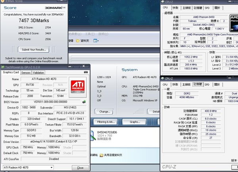
Task: Click the Device ID 1002 - 9490 value
Action: pos(29,107)
